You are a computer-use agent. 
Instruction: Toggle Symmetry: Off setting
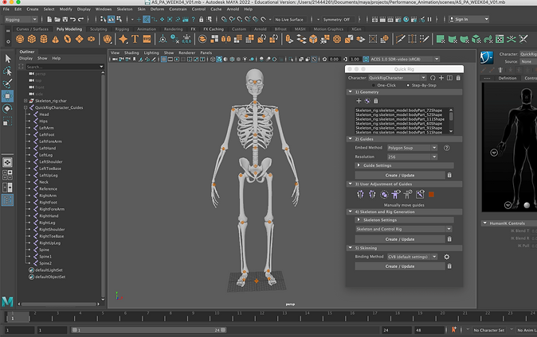(x=336, y=20)
